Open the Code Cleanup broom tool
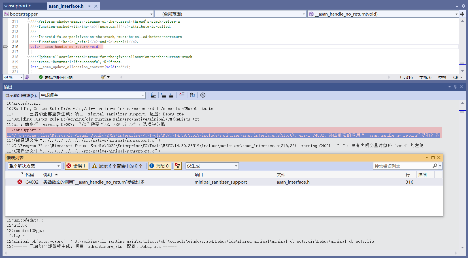The height and width of the screenshot is (258, 468). [103, 77]
